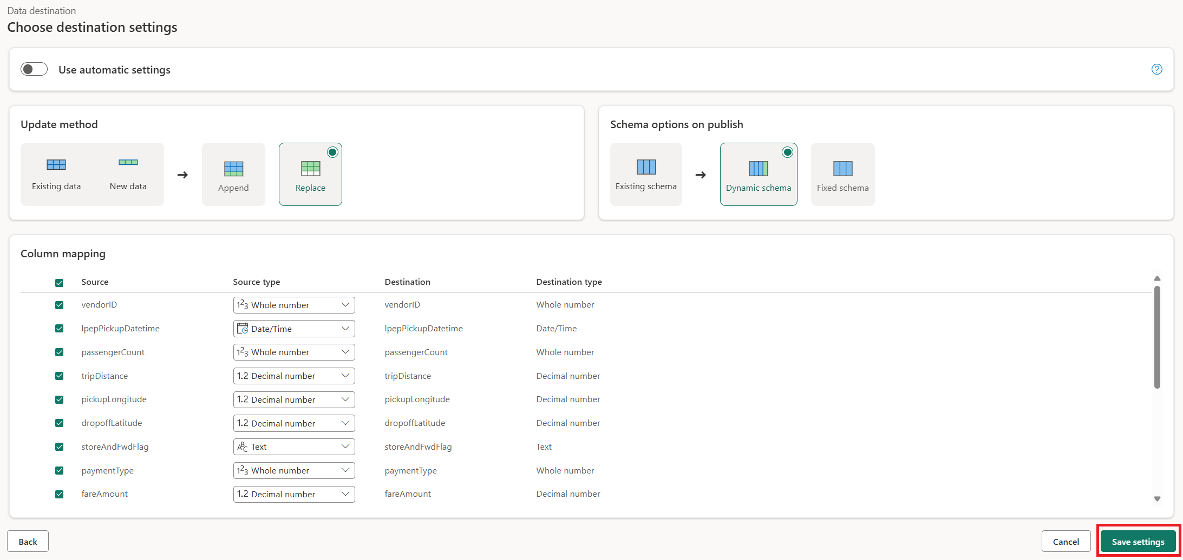Choose the Dynamic schema icon
The image size is (1183, 560).
pos(759,173)
